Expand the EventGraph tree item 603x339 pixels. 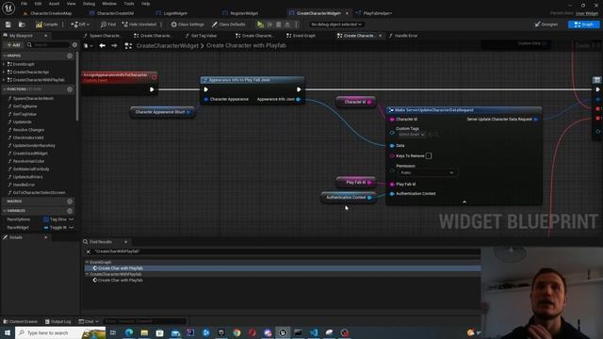tap(4, 64)
